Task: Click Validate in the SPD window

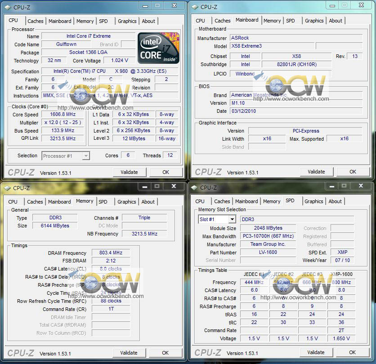Action: point(316,352)
